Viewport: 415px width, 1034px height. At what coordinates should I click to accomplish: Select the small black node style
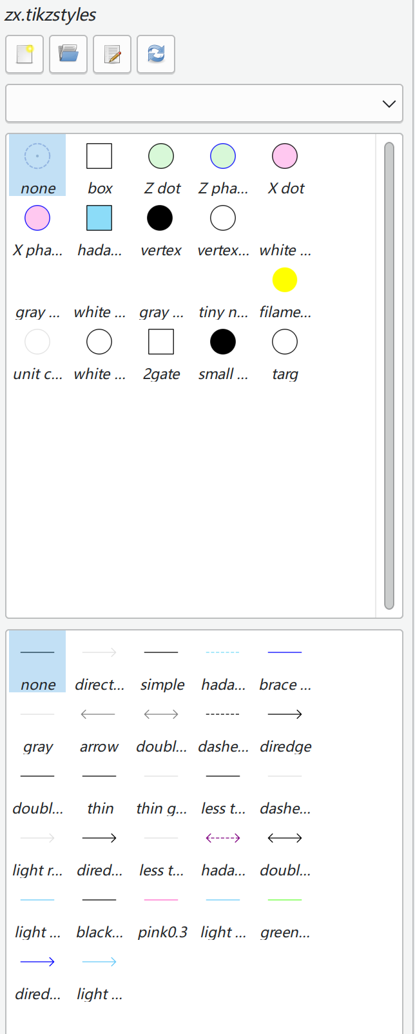click(222, 342)
